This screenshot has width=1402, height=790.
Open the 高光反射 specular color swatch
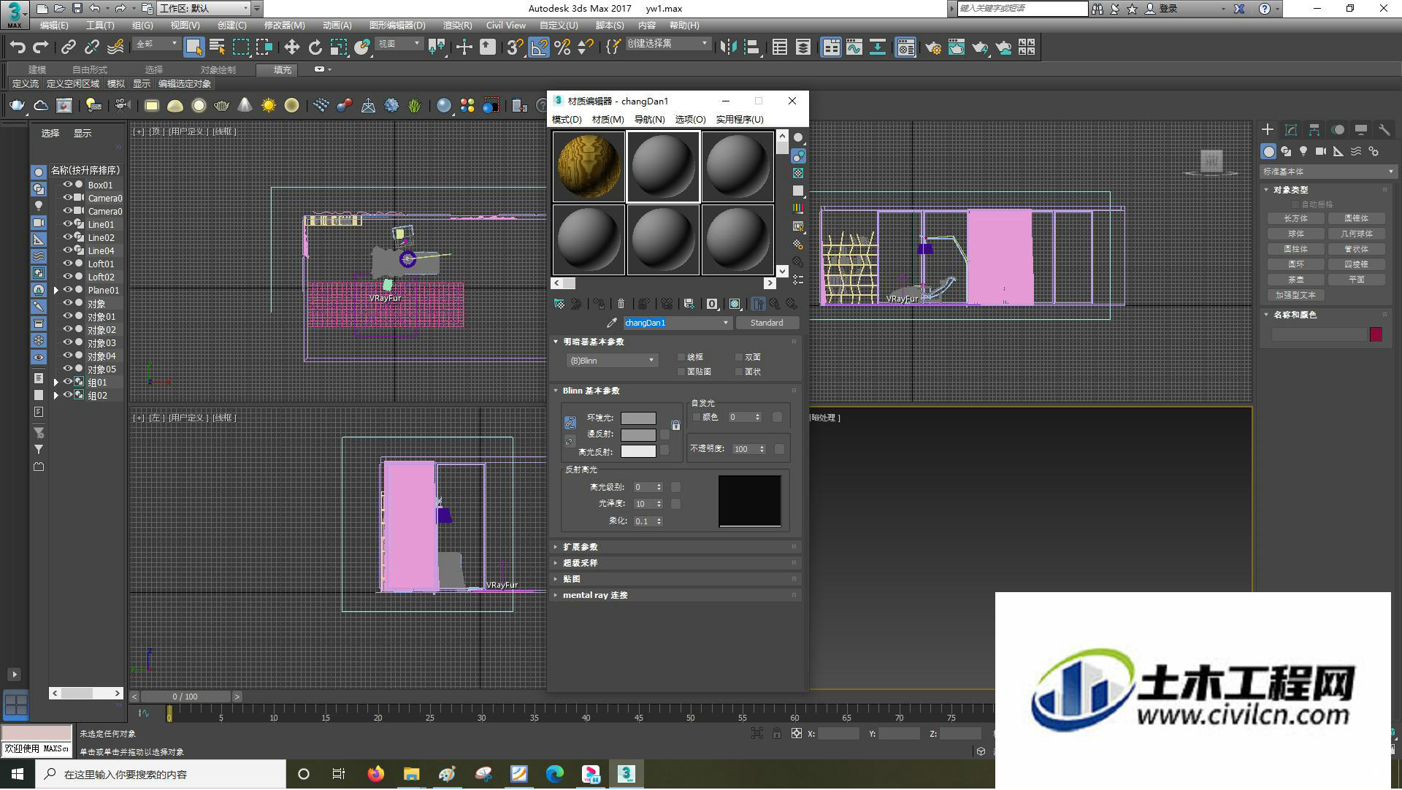(638, 452)
